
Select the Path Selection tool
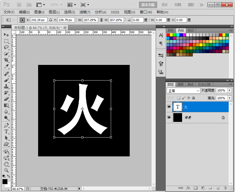tap(6, 138)
